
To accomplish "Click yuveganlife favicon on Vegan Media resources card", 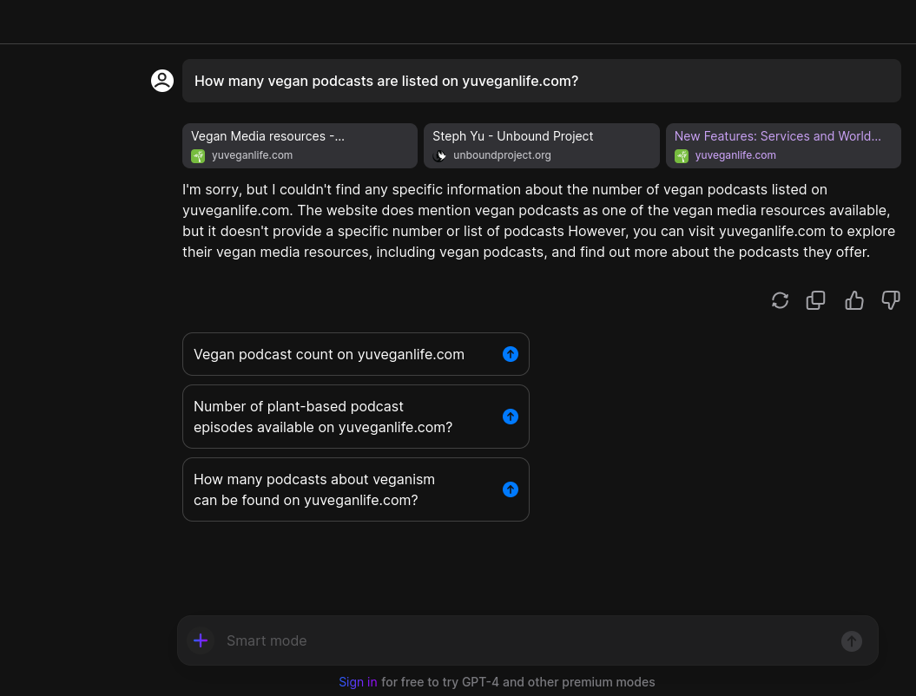I will coord(198,156).
